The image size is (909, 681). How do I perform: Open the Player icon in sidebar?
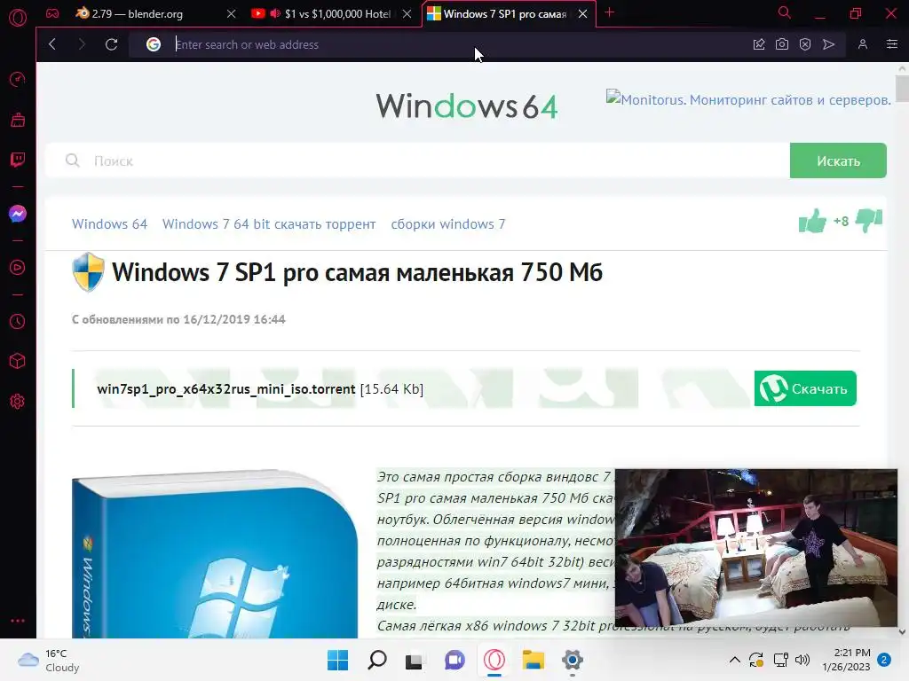[18, 268]
